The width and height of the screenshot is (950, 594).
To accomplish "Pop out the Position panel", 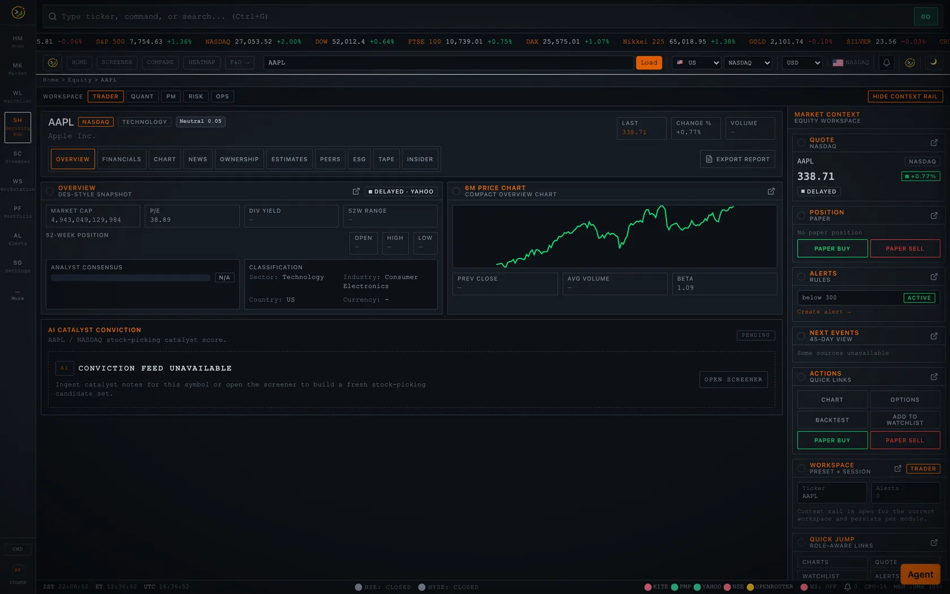I will (x=934, y=216).
